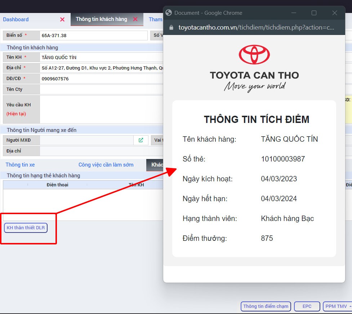Image resolution: width=352 pixels, height=314 pixels.
Task: Open Thông tin điểm chạm
Action: (x=266, y=306)
